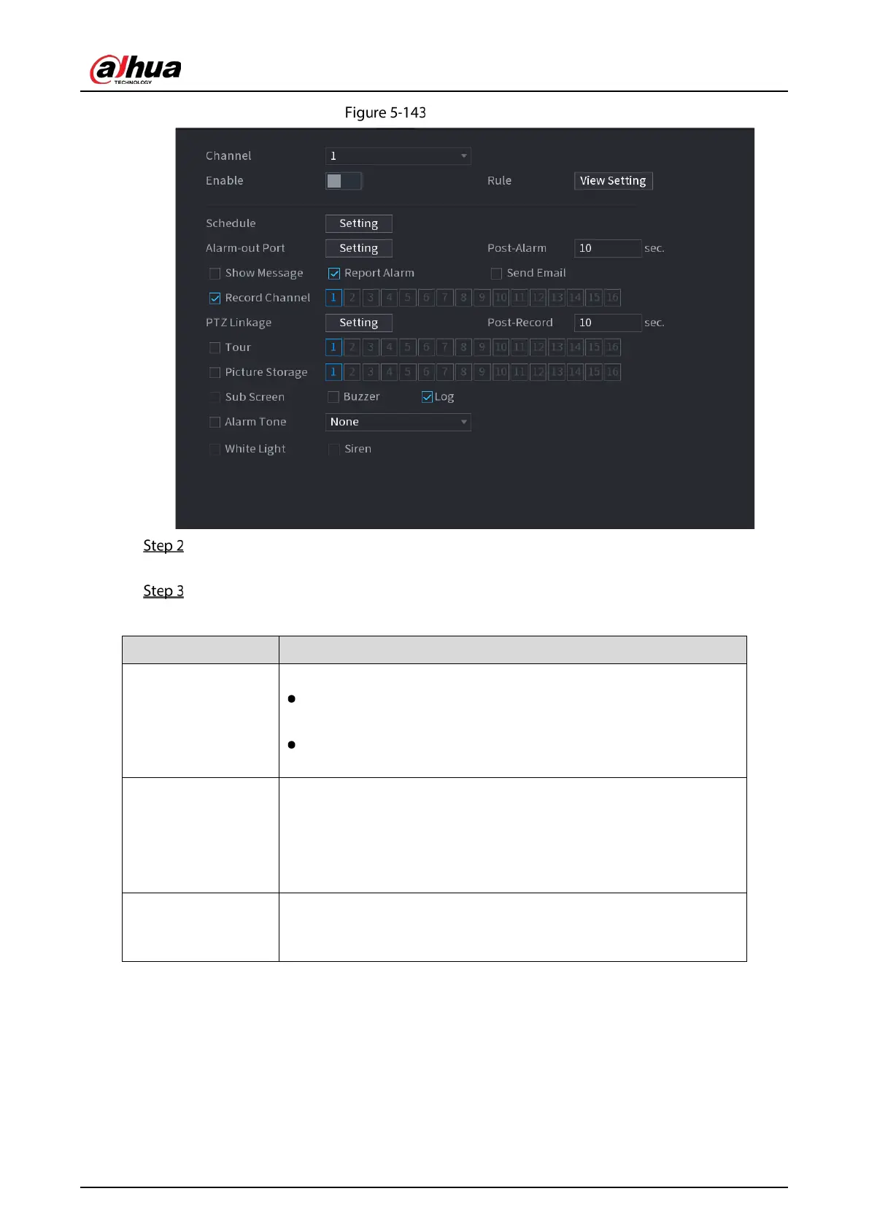
Task: Check the Siren checkbox
Action: (333, 450)
